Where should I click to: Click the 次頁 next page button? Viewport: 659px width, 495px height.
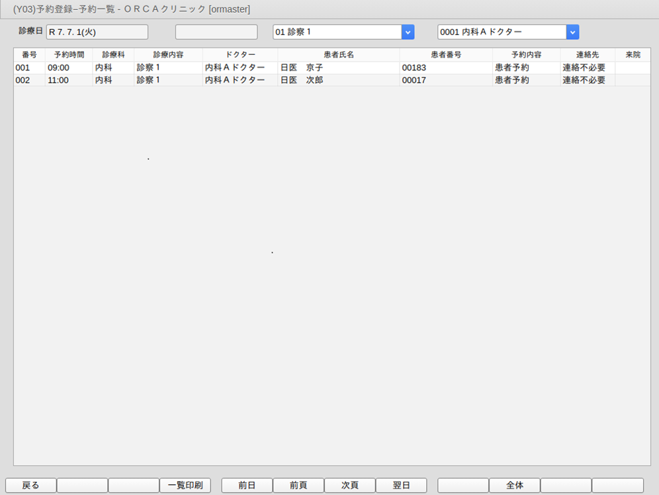[x=349, y=485]
